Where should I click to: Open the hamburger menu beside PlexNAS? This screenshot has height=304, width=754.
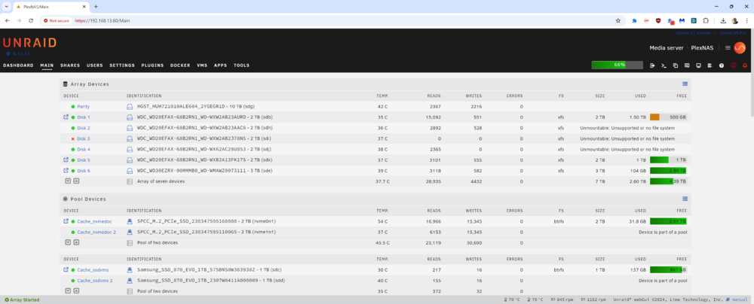[x=728, y=48]
